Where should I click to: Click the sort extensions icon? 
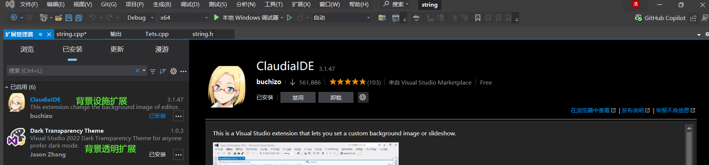pyautogui.click(x=163, y=71)
